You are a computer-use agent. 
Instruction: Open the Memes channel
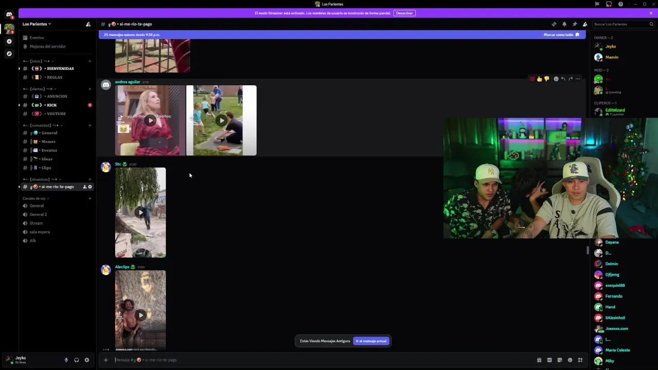pyautogui.click(x=57, y=141)
